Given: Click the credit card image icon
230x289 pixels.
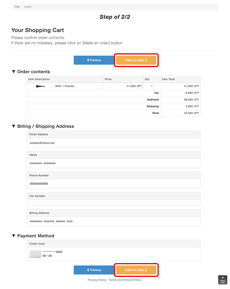Looking at the screenshot, I should tap(35, 254).
